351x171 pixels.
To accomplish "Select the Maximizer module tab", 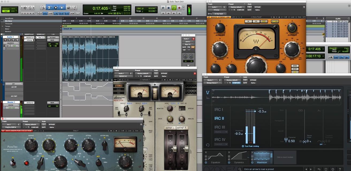I will (262, 157).
